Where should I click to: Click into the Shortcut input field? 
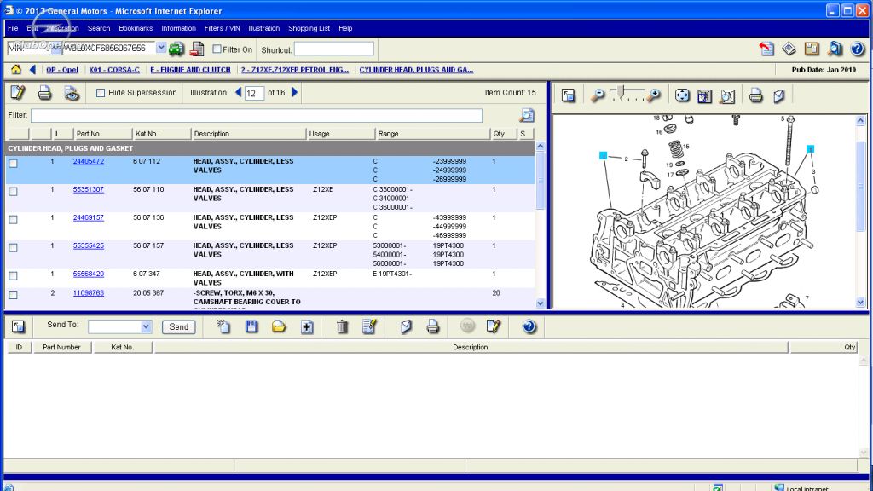coord(334,49)
